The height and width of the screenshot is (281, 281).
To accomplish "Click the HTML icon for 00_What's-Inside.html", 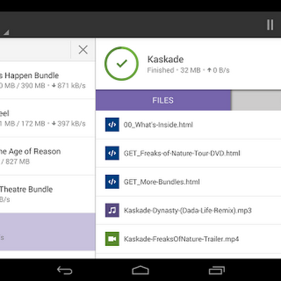I will 112,124.
